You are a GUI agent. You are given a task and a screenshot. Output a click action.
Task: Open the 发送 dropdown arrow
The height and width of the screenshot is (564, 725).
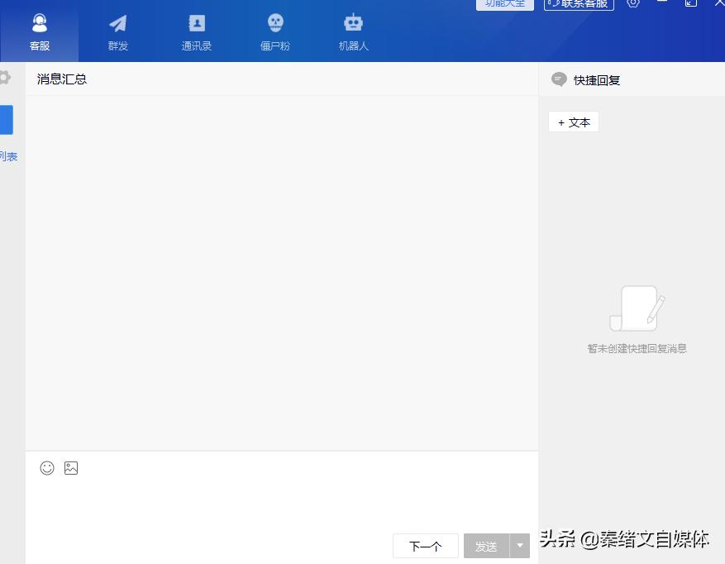tap(519, 546)
